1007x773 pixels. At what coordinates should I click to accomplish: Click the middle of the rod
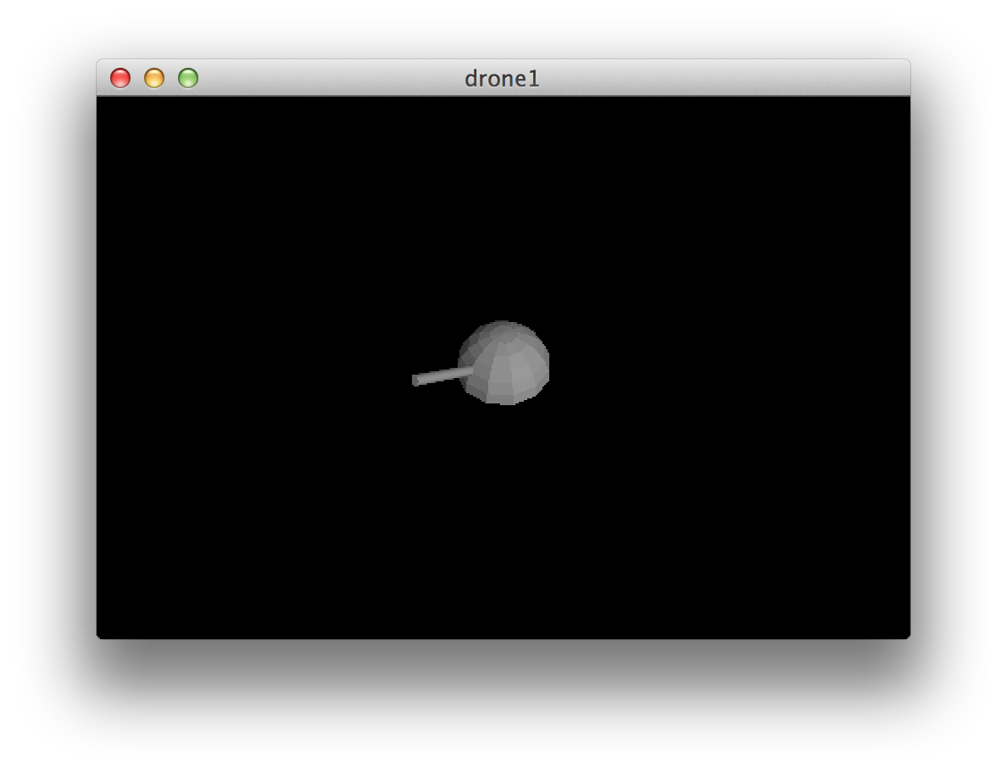(x=442, y=375)
